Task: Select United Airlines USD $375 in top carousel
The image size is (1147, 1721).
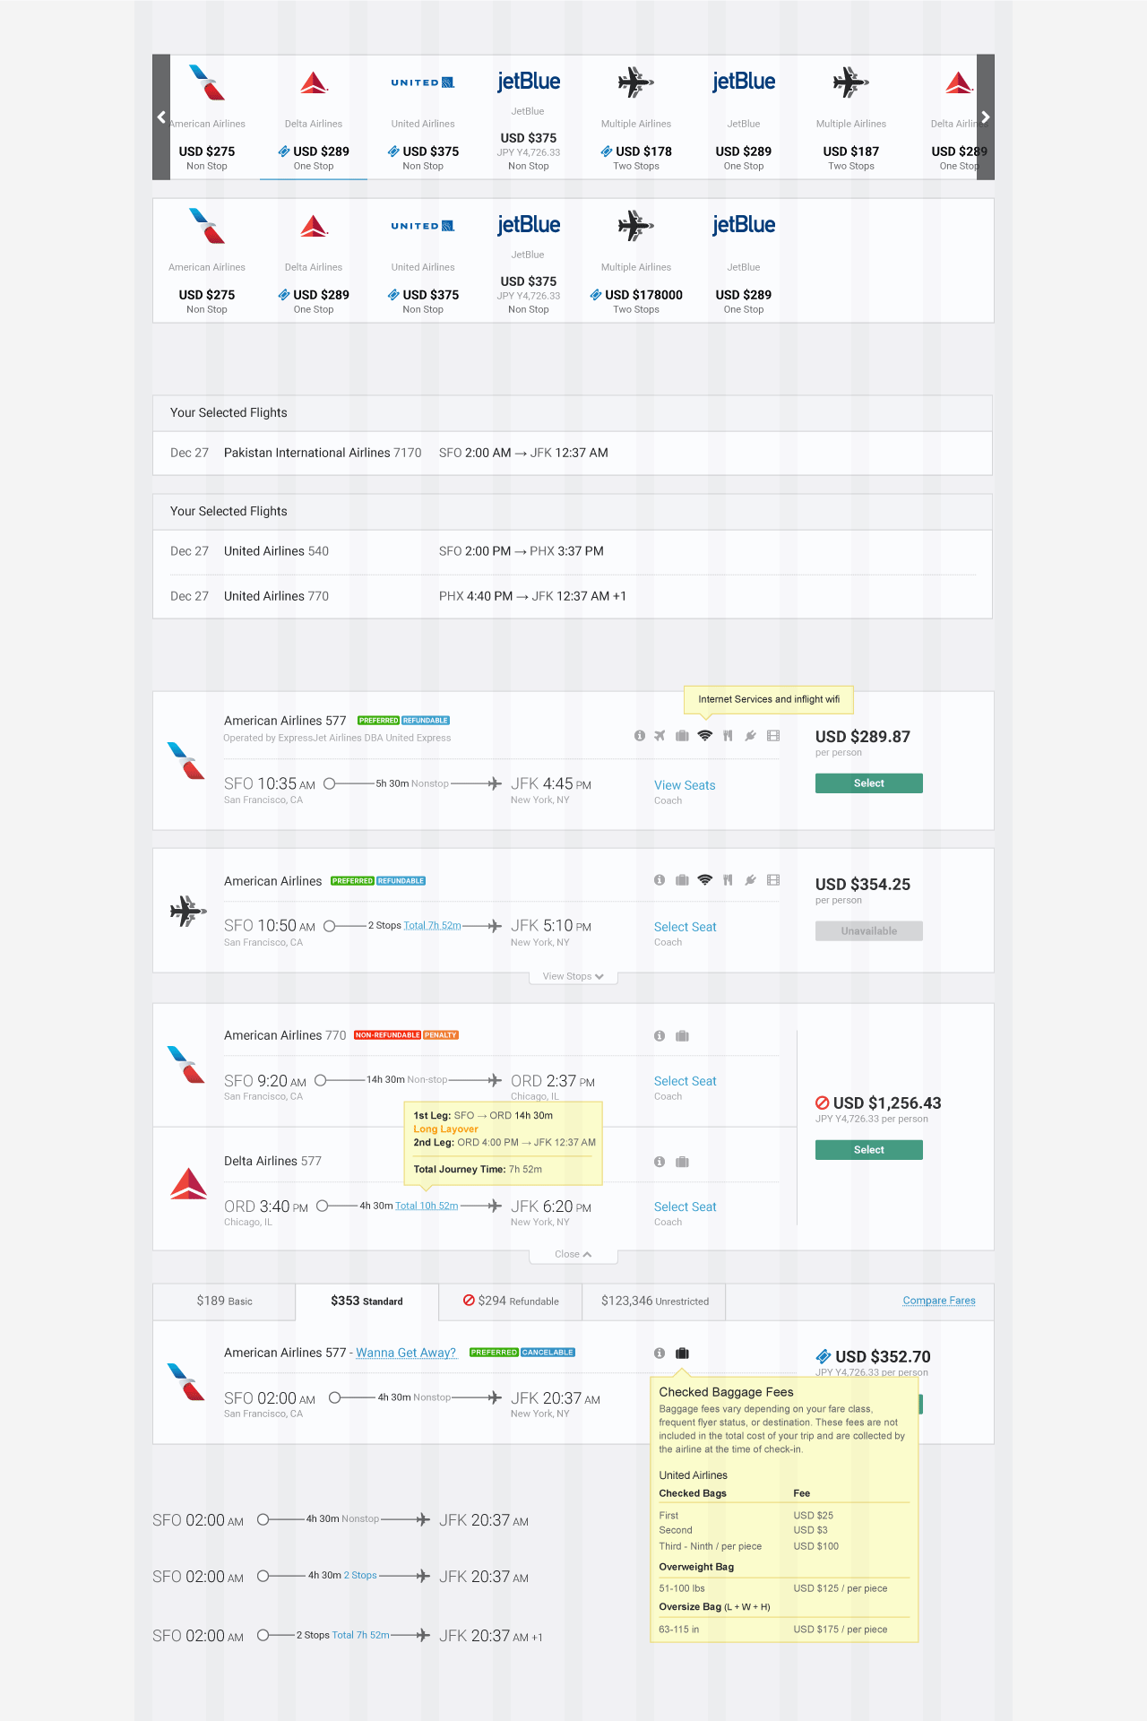Action: pyautogui.click(x=423, y=117)
